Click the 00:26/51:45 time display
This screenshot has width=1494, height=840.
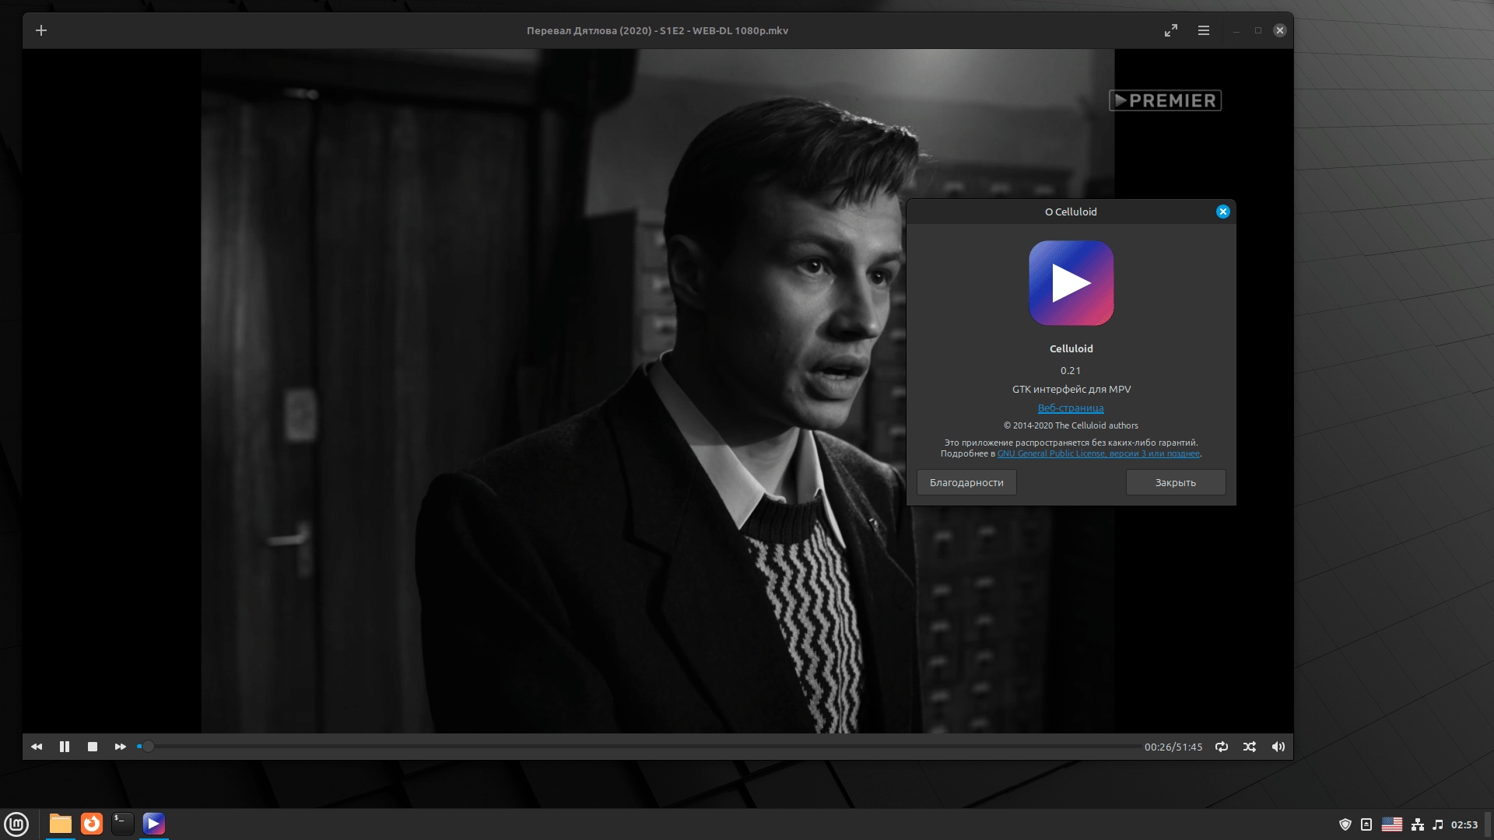1173,747
